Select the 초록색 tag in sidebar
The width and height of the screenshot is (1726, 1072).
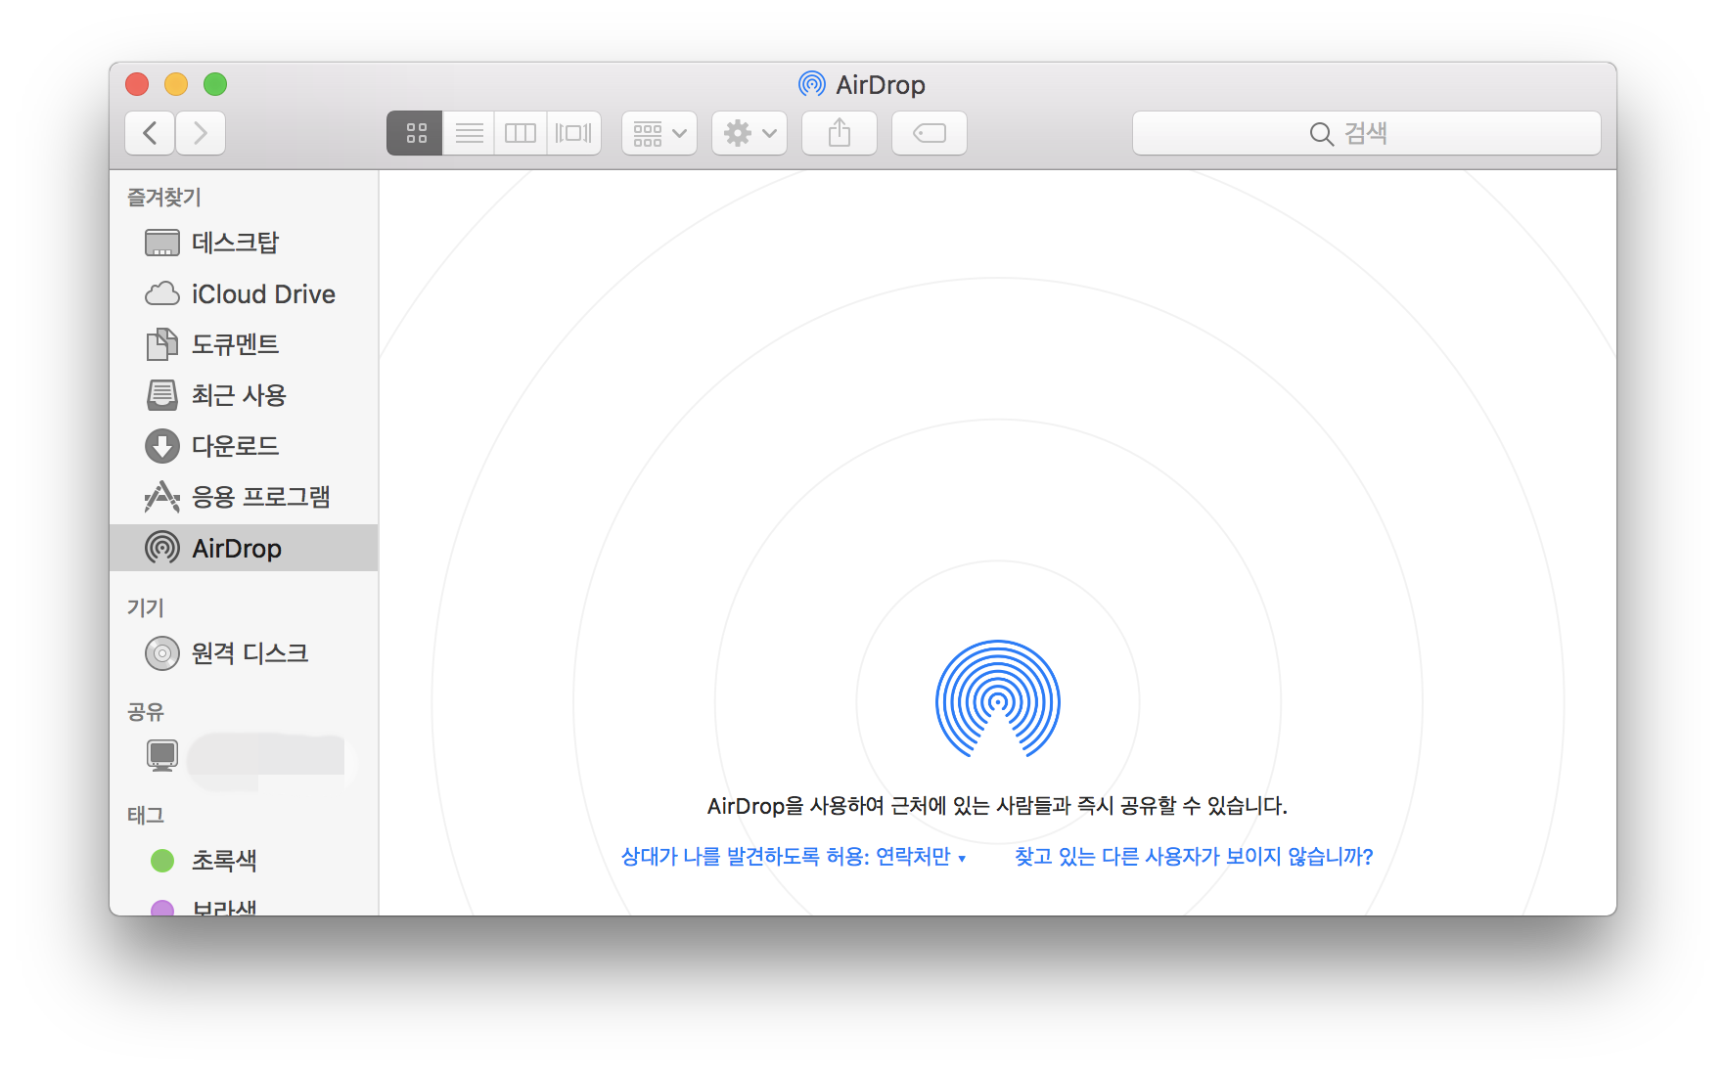coord(244,861)
